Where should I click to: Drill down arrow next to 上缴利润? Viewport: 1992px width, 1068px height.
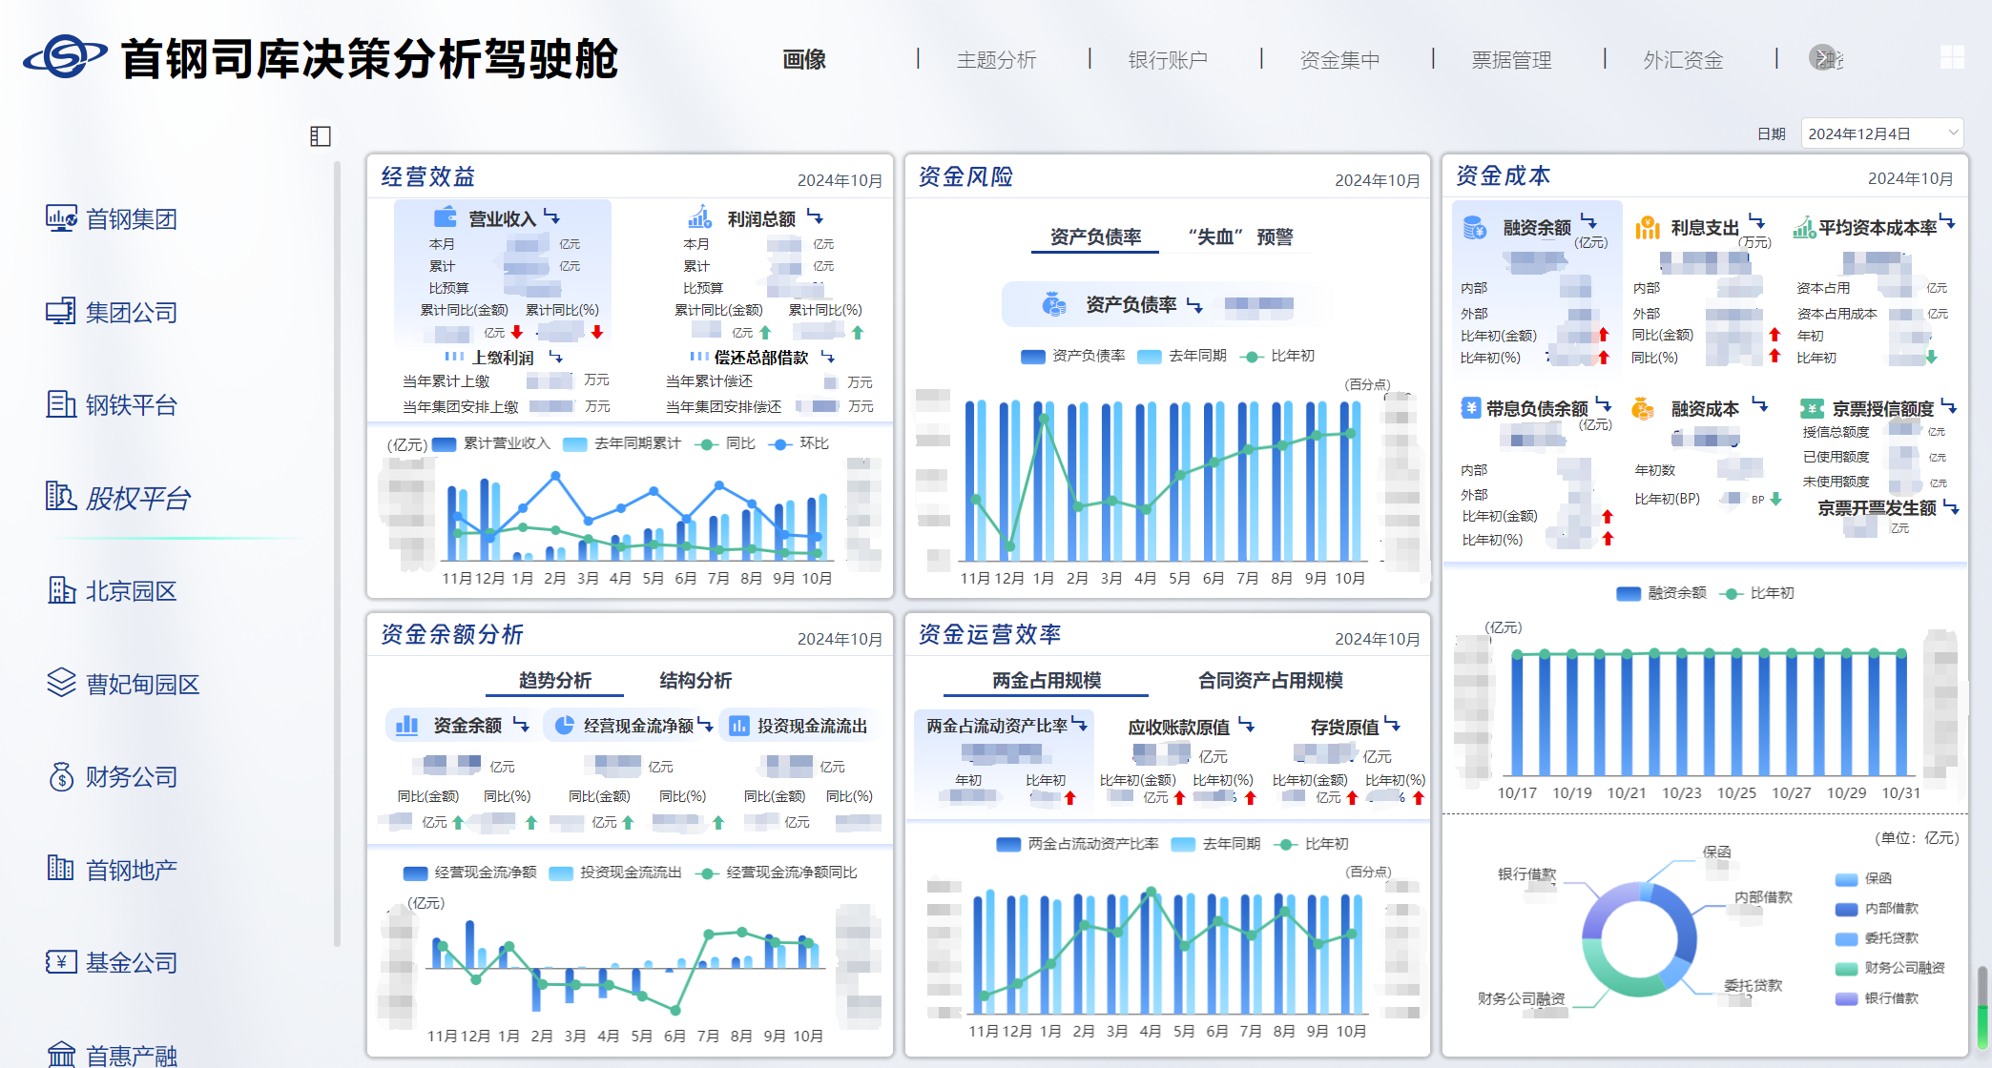(x=555, y=357)
